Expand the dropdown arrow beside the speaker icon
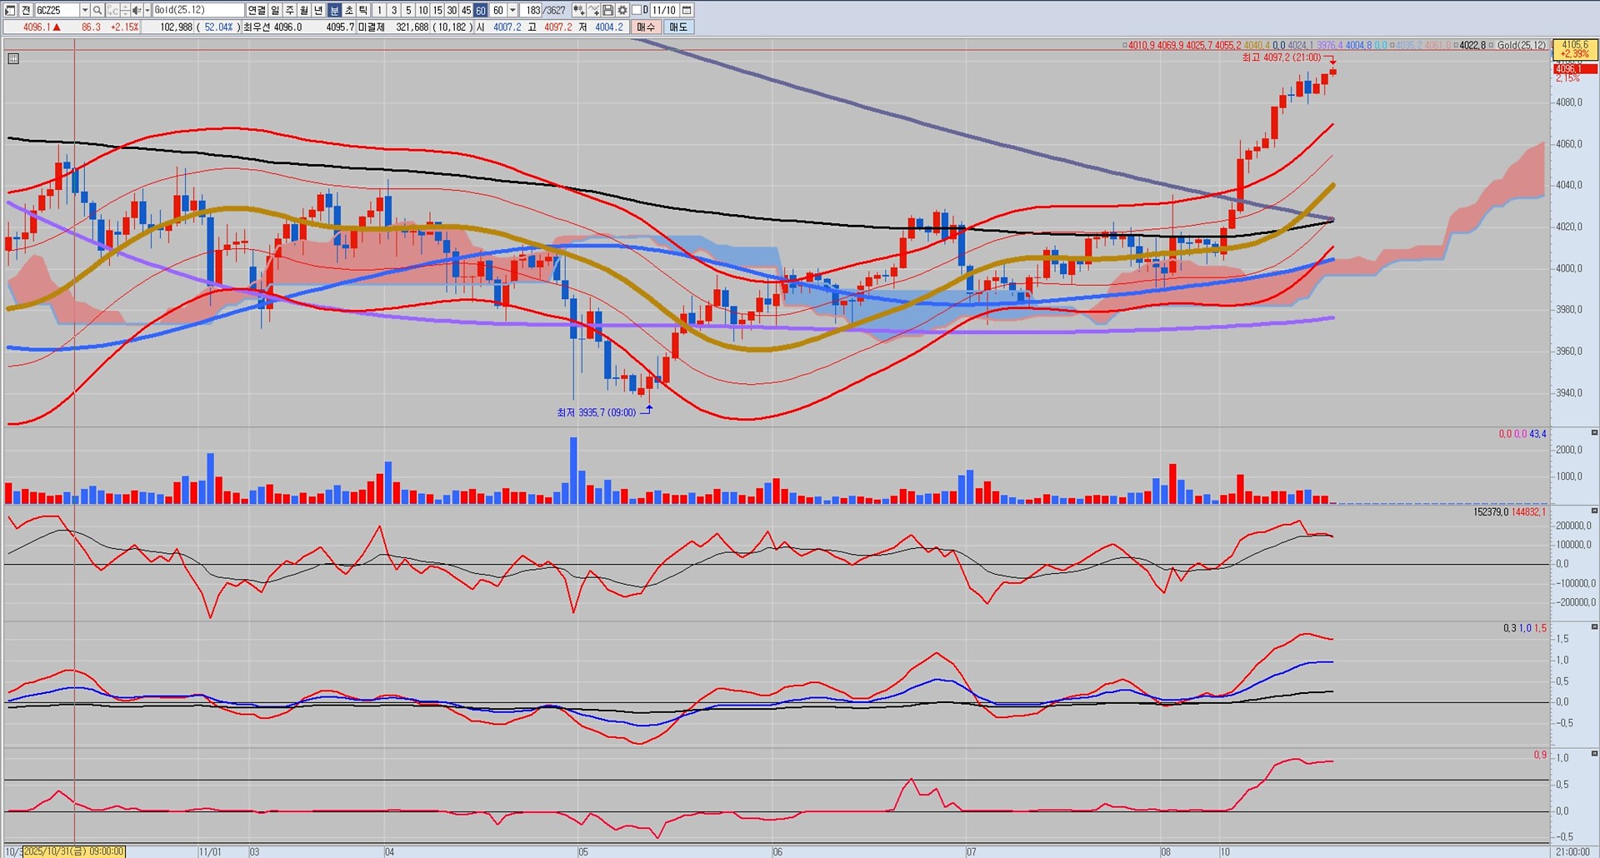Viewport: 1600px width, 858px height. click(147, 10)
